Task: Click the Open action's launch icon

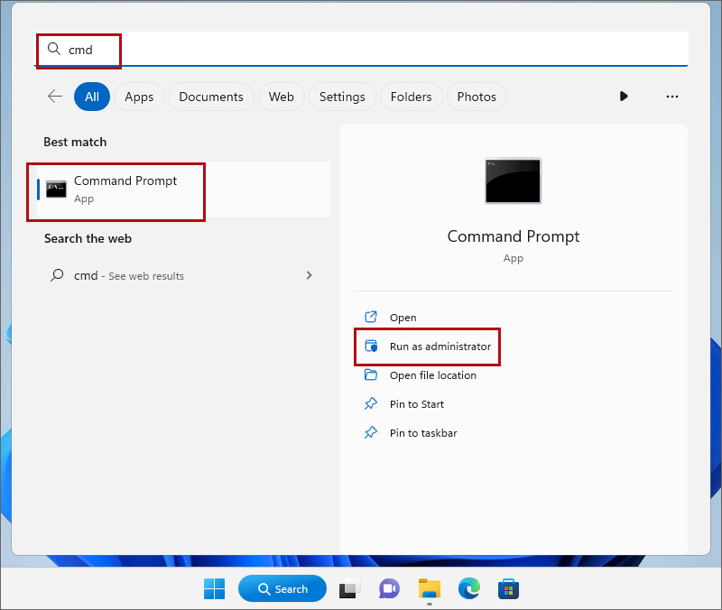Action: point(371,317)
